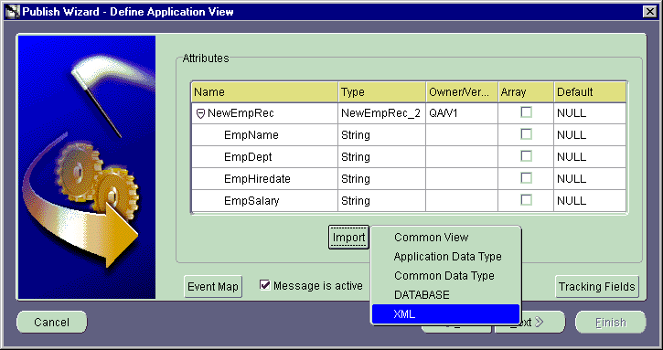The width and height of the screenshot is (663, 350).
Task: Select the NewEmpRec row name
Action: click(x=241, y=113)
